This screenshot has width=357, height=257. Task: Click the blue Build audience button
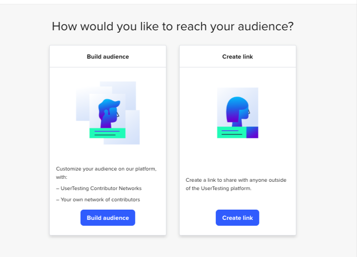[107, 218]
